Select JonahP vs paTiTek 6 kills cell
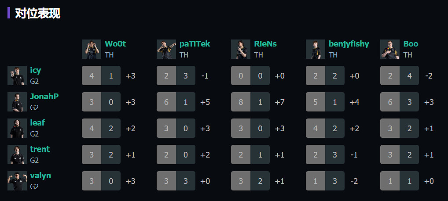 (166, 102)
